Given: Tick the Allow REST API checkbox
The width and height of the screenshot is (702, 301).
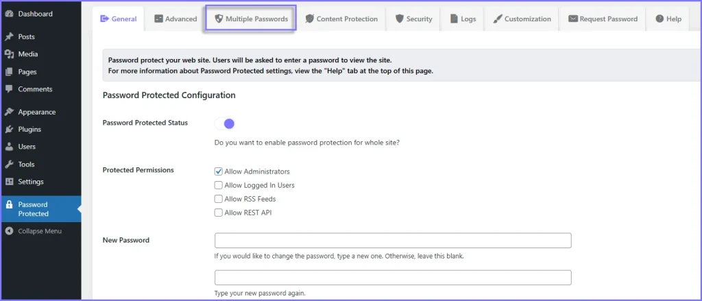Looking at the screenshot, I should [x=219, y=213].
